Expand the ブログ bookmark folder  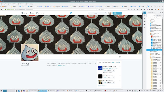click(149, 56)
